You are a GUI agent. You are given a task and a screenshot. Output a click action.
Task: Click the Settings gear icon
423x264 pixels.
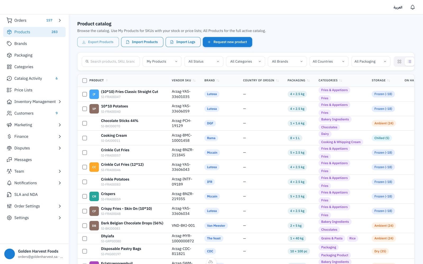click(9, 218)
